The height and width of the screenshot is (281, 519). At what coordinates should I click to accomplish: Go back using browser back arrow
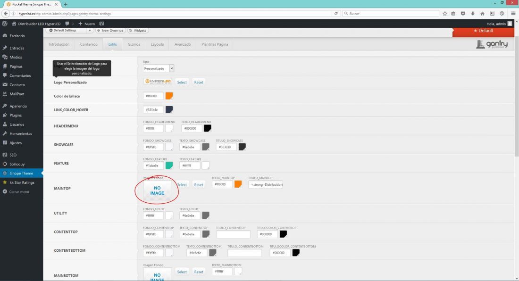click(x=6, y=14)
